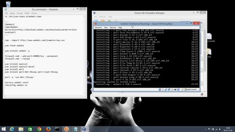Click the hard disk activity icon in VM status bar

click(160, 89)
